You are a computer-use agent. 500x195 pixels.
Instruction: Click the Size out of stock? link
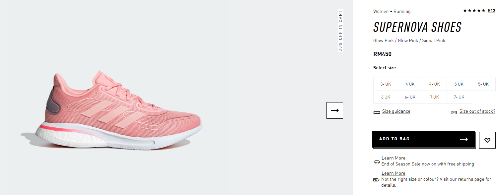tap(477, 111)
